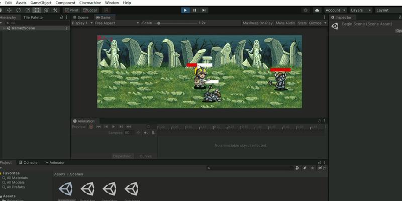Toggle the Stats overlay

[303, 23]
